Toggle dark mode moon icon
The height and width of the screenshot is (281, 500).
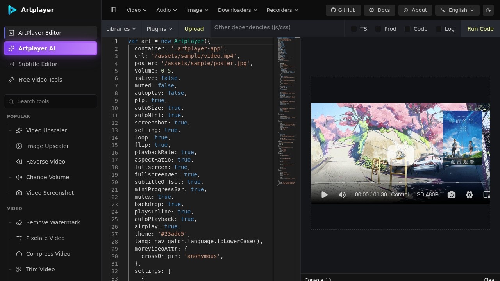click(488, 10)
